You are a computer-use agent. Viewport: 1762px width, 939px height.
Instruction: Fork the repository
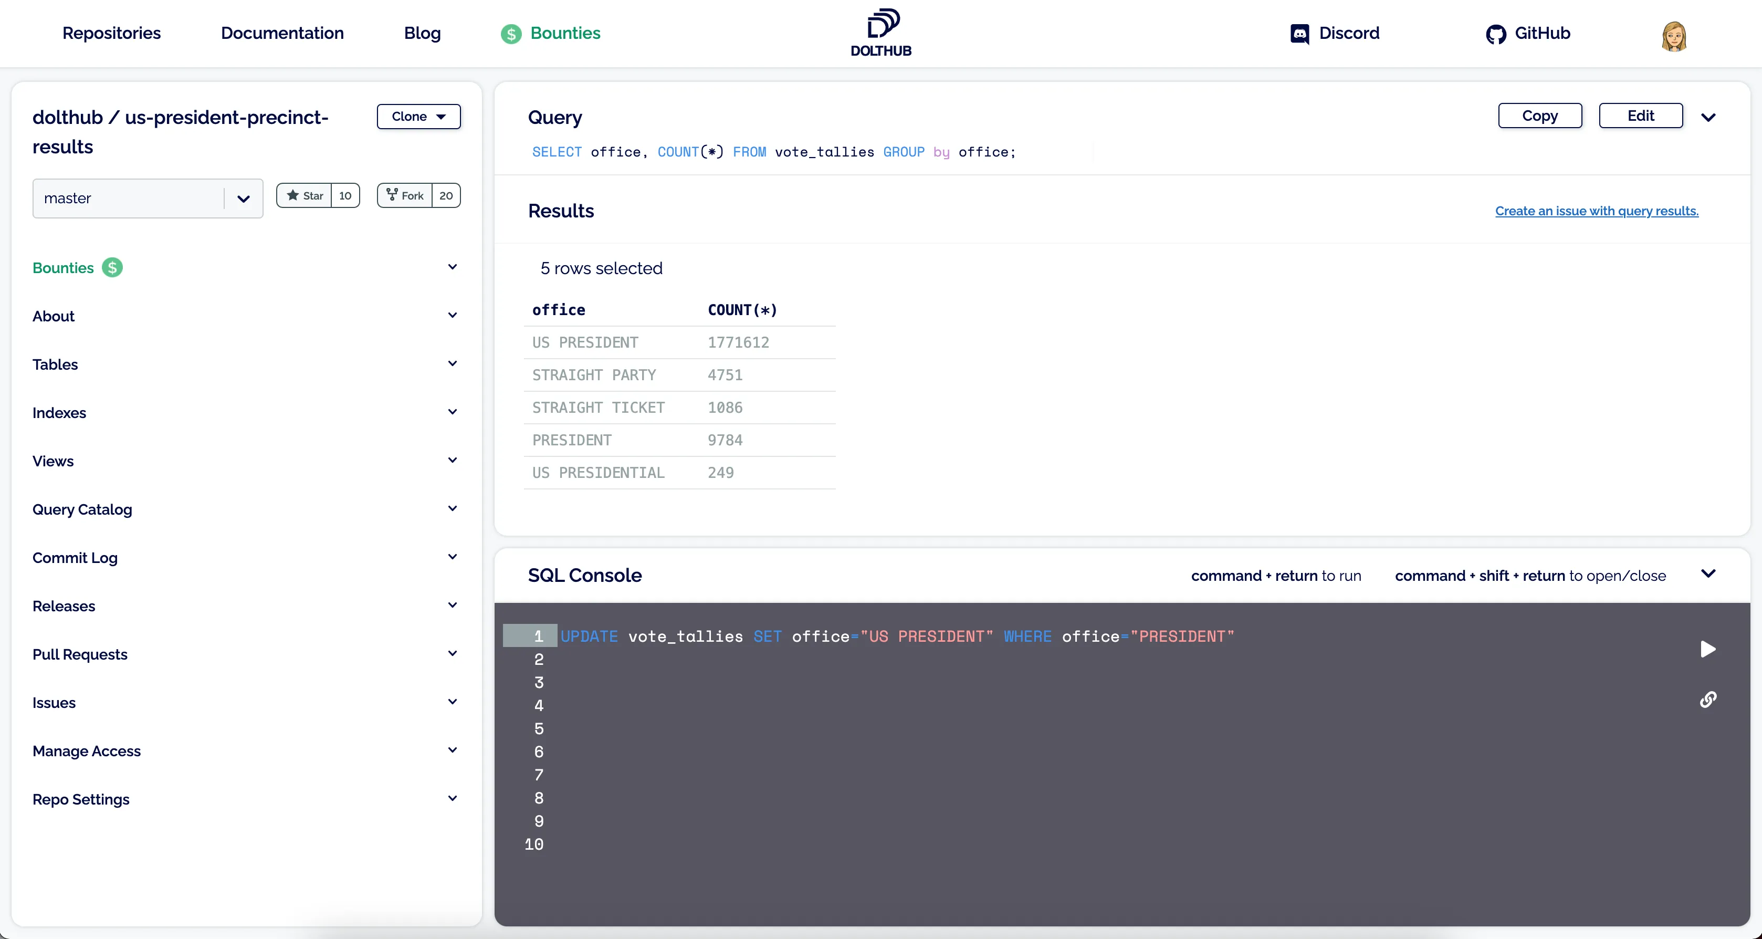[406, 196]
